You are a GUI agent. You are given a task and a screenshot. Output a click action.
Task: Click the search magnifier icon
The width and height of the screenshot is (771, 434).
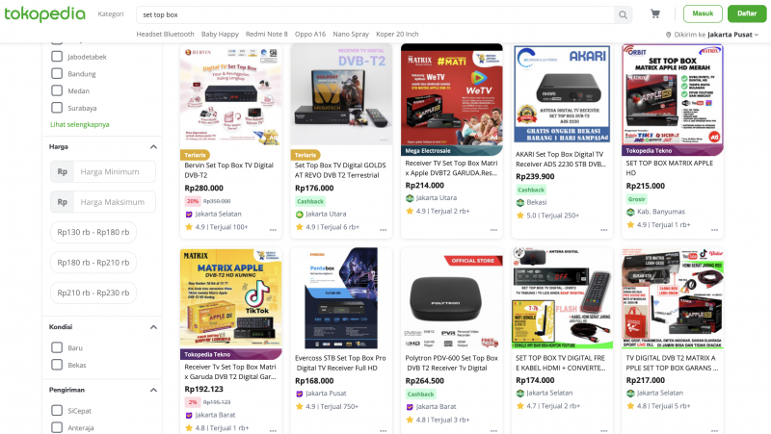pyautogui.click(x=623, y=14)
